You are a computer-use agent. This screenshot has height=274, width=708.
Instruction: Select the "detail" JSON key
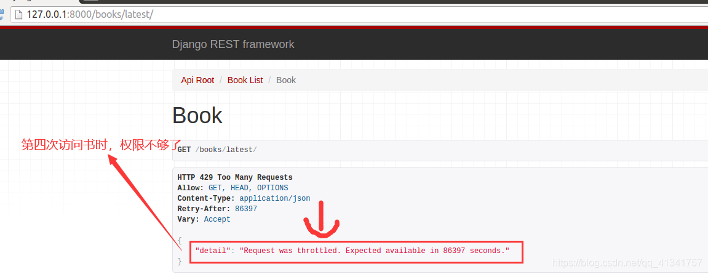[x=212, y=251]
